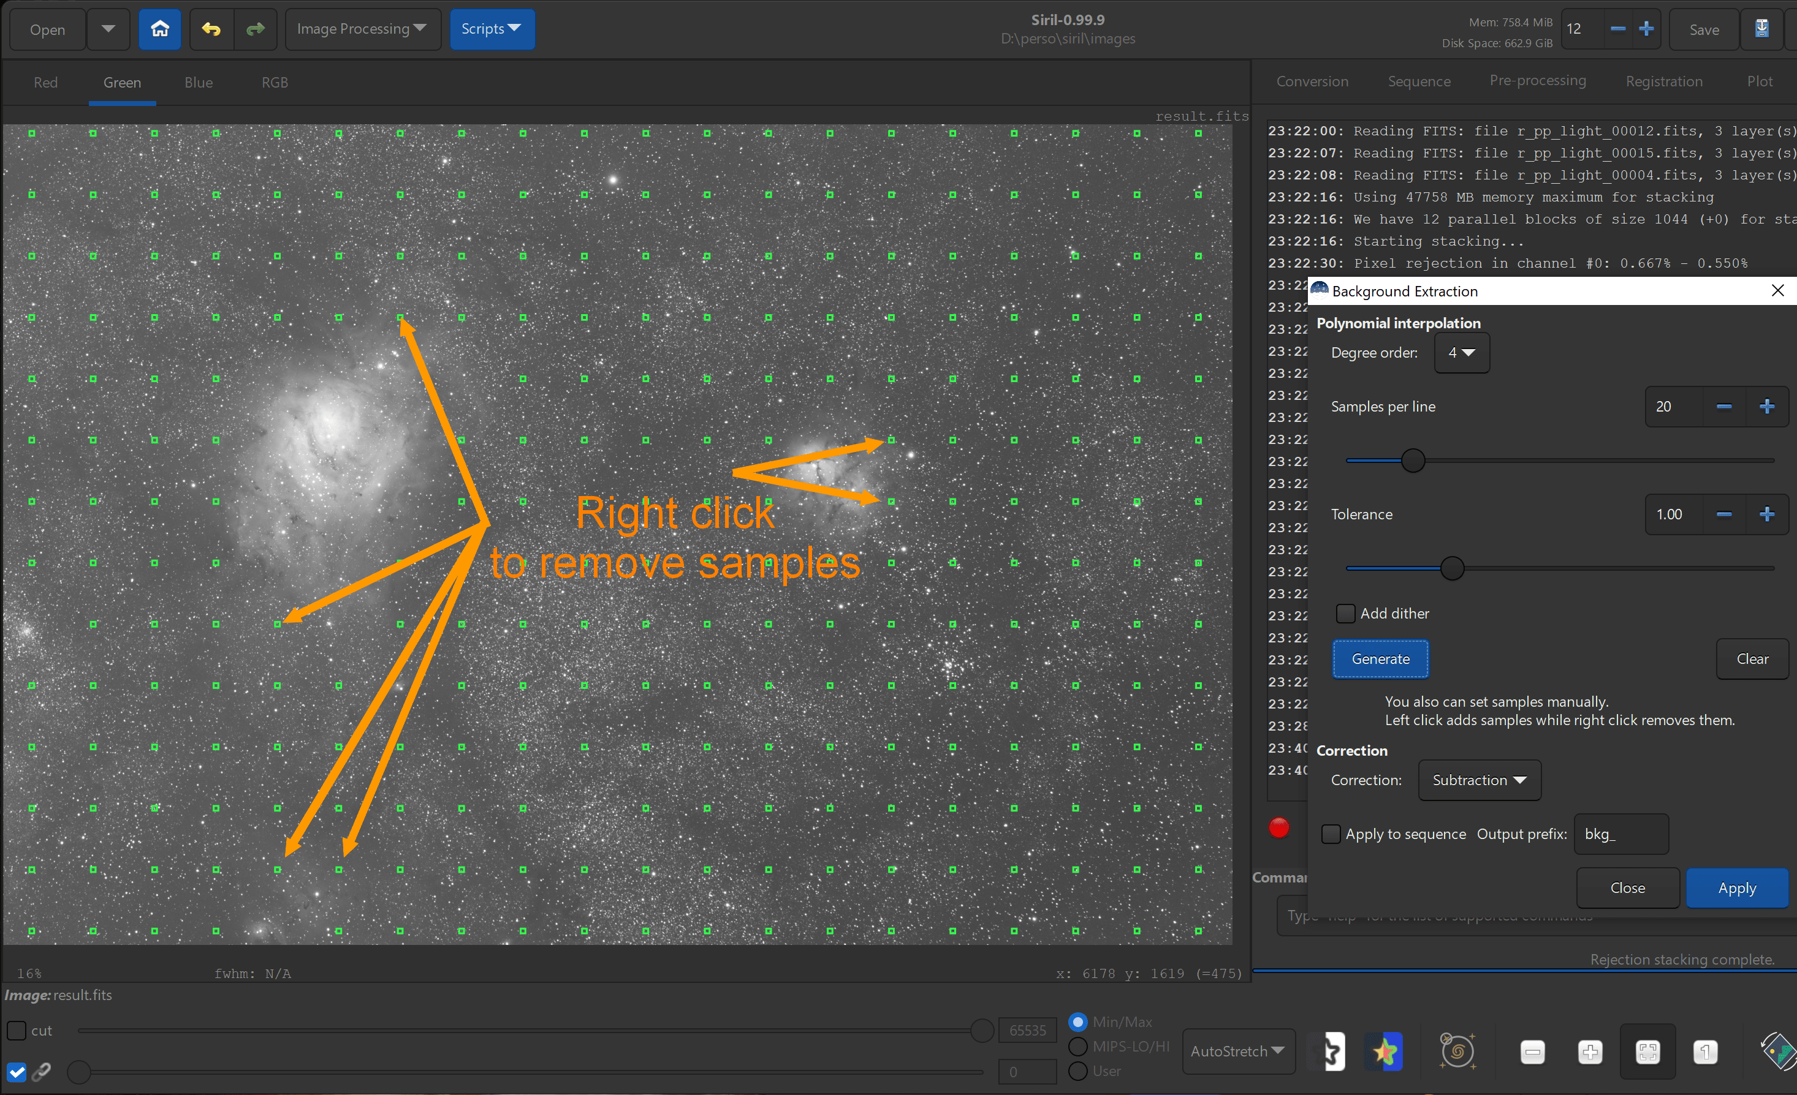Open the Degree order dropdown
1797x1095 pixels.
tap(1462, 353)
